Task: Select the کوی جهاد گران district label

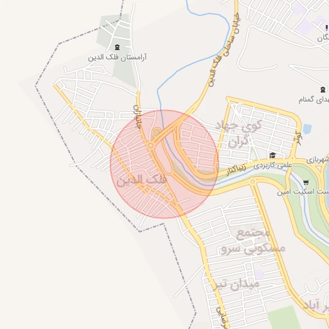Action: [x=238, y=134]
